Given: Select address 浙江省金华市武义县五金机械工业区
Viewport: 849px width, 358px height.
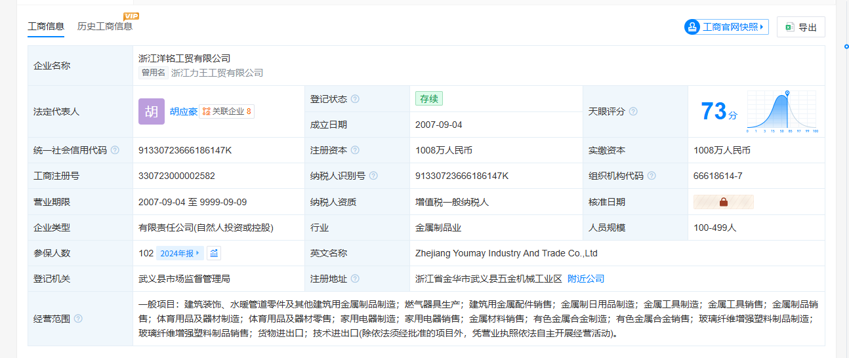Looking at the screenshot, I should 489,279.
